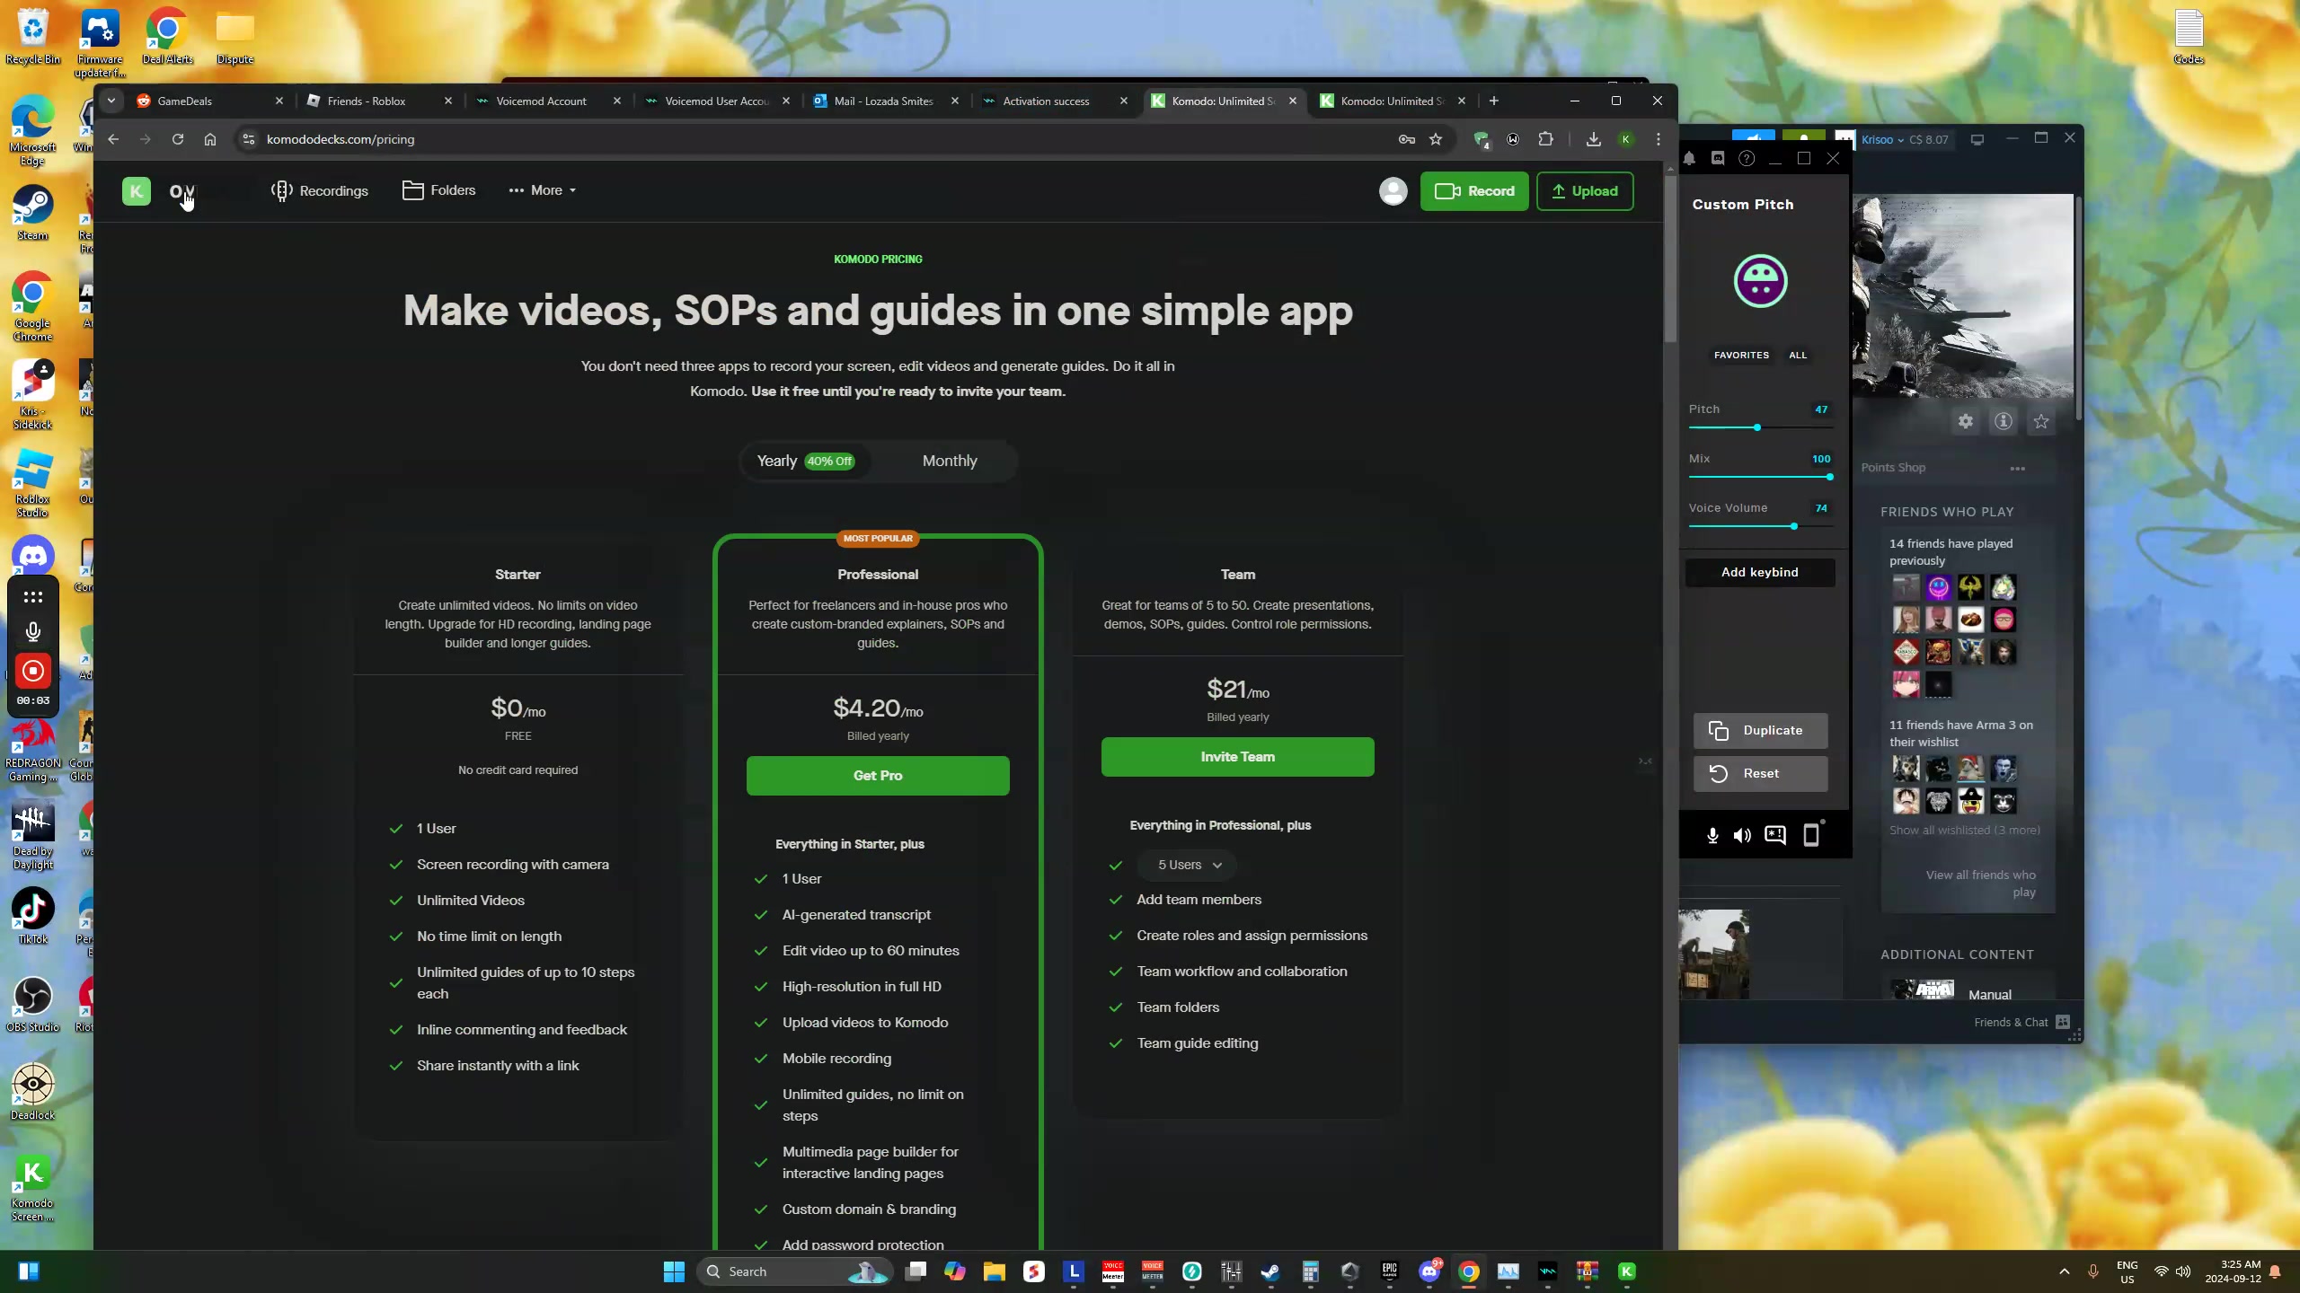
Task: Switch to the Activation success tab
Action: point(1054,101)
